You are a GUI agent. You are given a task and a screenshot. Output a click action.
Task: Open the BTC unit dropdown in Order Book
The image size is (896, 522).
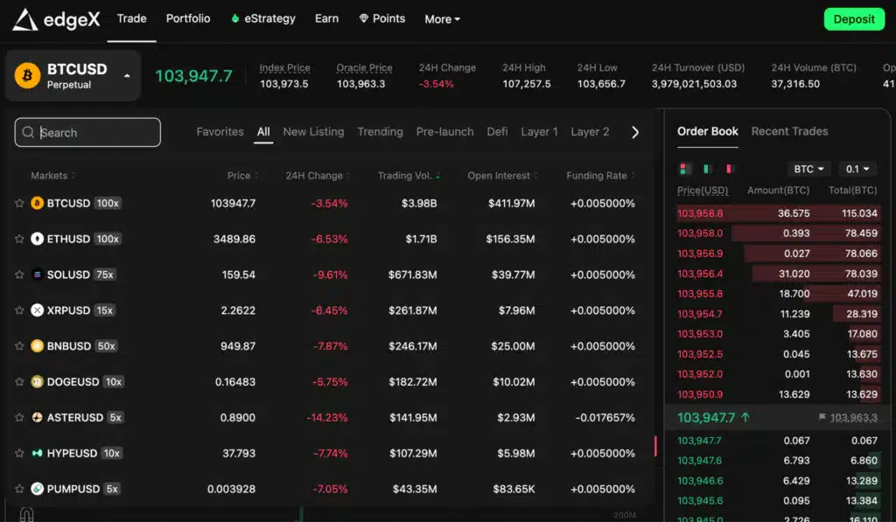(808, 169)
